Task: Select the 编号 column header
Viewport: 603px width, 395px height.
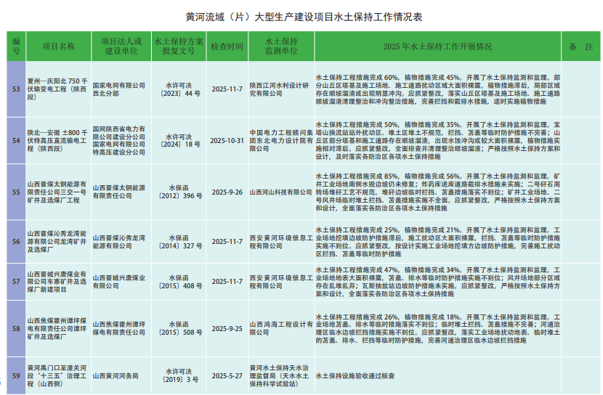Action: (x=16, y=46)
